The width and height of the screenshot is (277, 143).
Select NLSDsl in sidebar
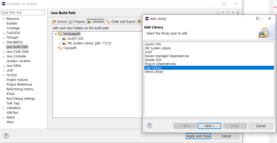pos(12,75)
